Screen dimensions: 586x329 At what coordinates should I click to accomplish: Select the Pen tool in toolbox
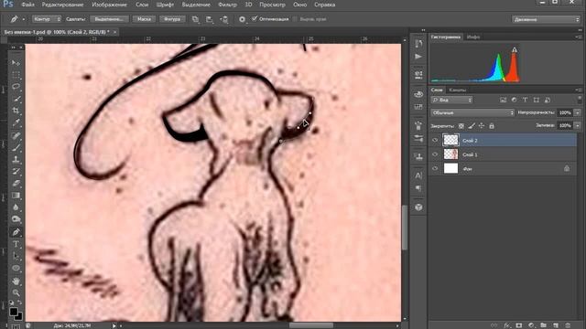point(16,232)
